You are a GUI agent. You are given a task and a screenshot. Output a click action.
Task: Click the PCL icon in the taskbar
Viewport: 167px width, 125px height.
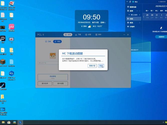click(21, 122)
